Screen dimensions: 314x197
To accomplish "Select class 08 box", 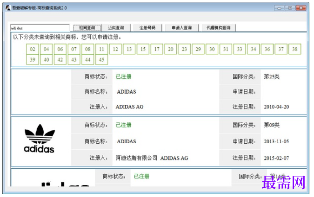I will [x=88, y=49].
